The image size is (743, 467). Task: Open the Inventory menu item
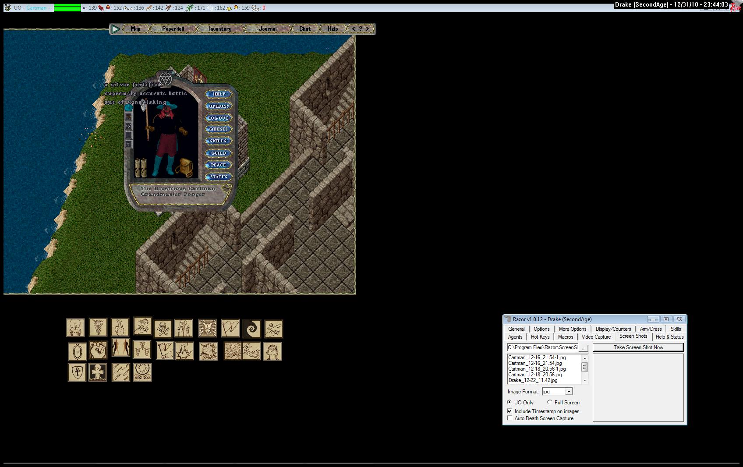(x=220, y=29)
